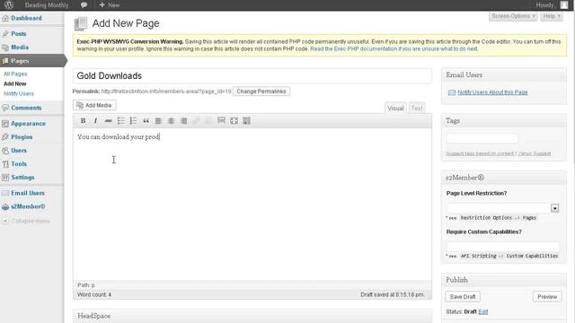Edit the publish status link
Screen dimensions: 575x323
click(x=483, y=311)
